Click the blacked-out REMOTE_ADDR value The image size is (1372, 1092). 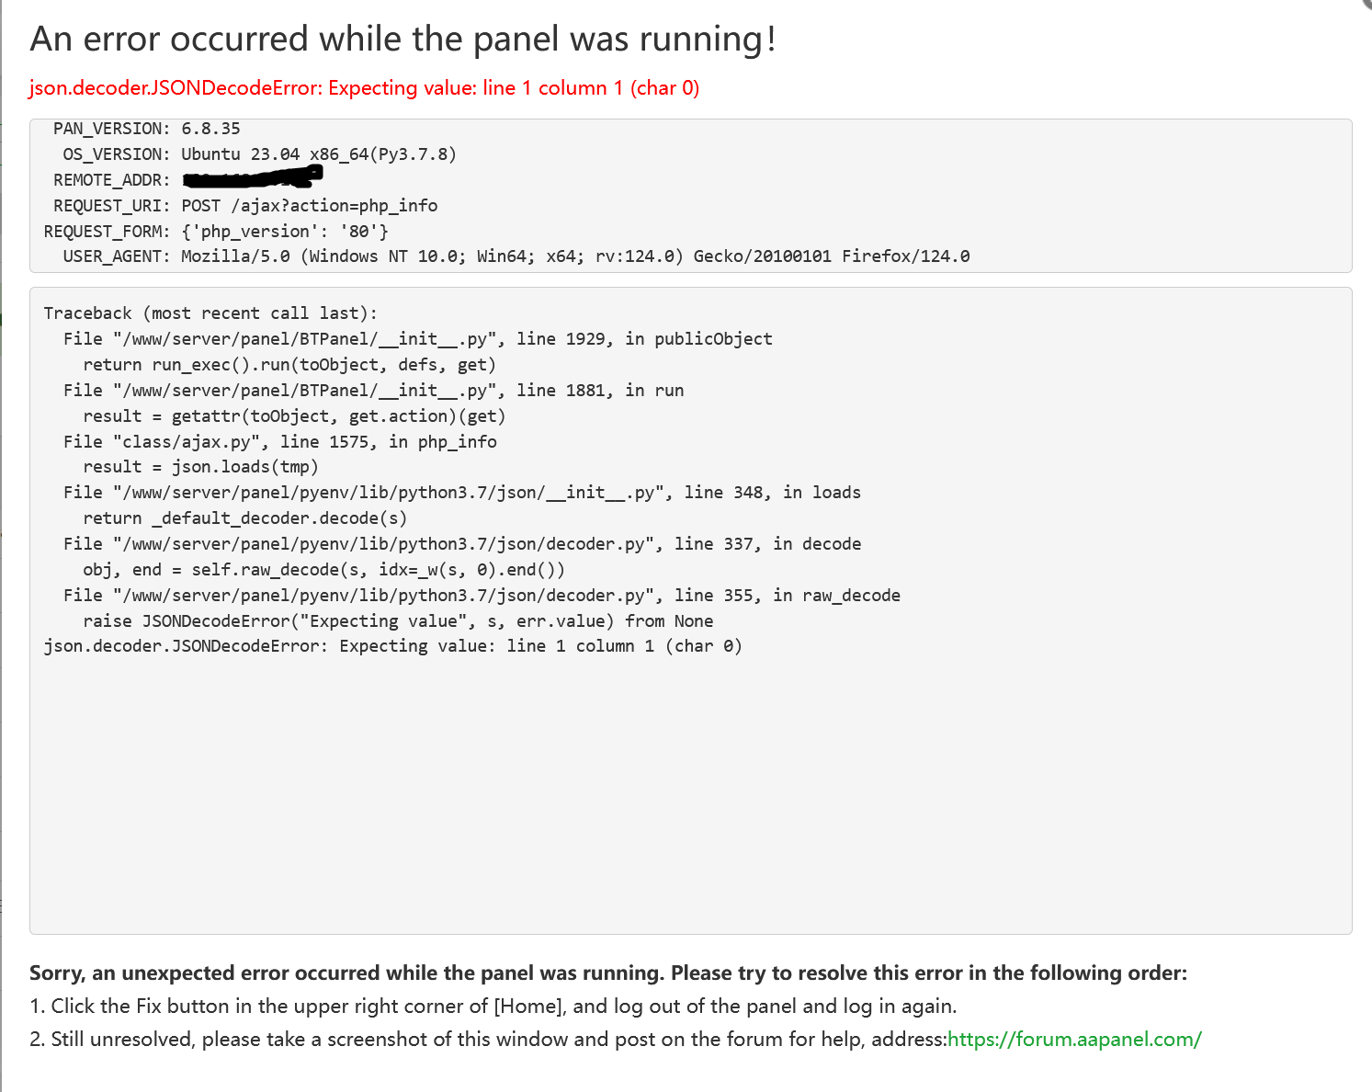[x=252, y=176]
